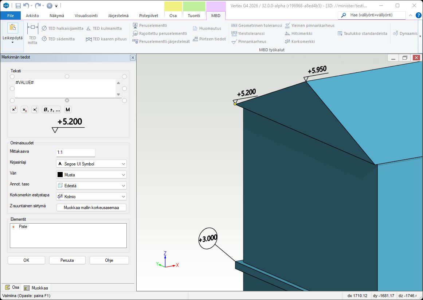Click the Undo arrow in the title bar
Viewport: 423px width, 300px height.
(x=26, y=6)
